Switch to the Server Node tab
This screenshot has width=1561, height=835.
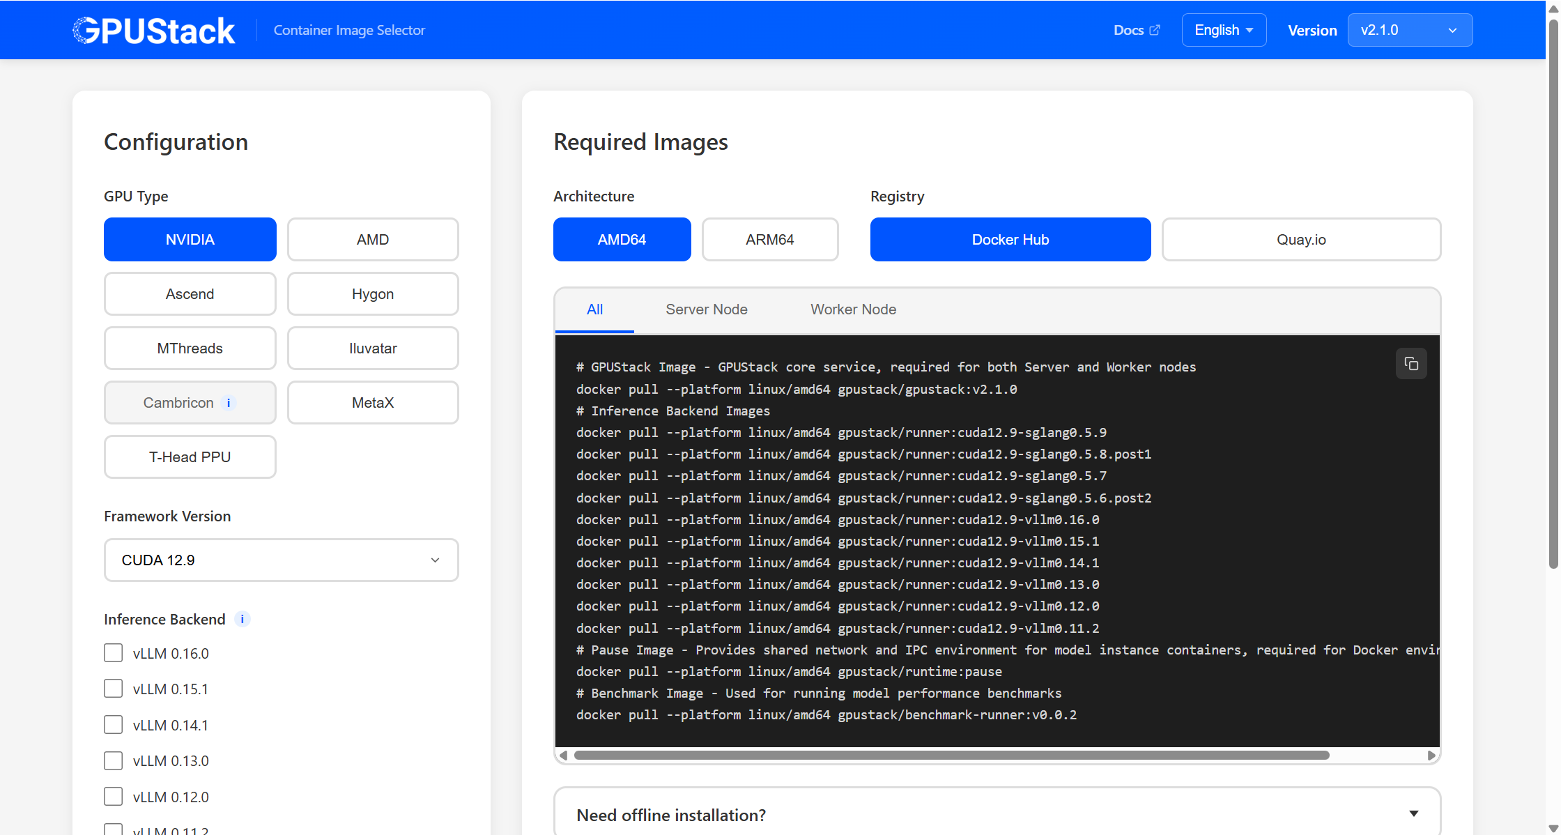pyautogui.click(x=706, y=309)
